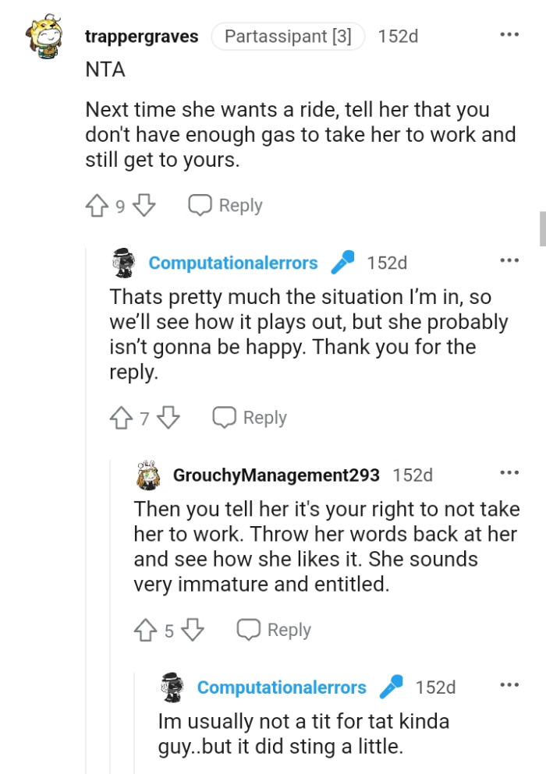Upvote Computationalerrors' first reply
Viewport: 546px width, 774px height.
pos(122,417)
